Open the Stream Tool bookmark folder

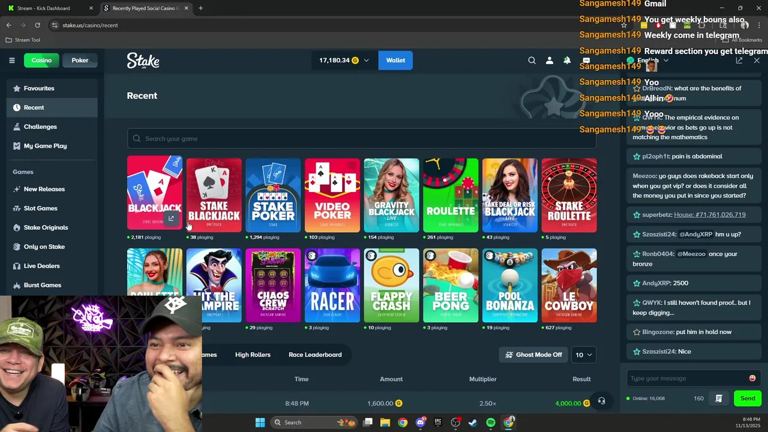tap(23, 40)
